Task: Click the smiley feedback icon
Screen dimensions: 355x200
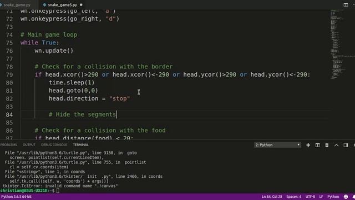Action: coord(346,197)
